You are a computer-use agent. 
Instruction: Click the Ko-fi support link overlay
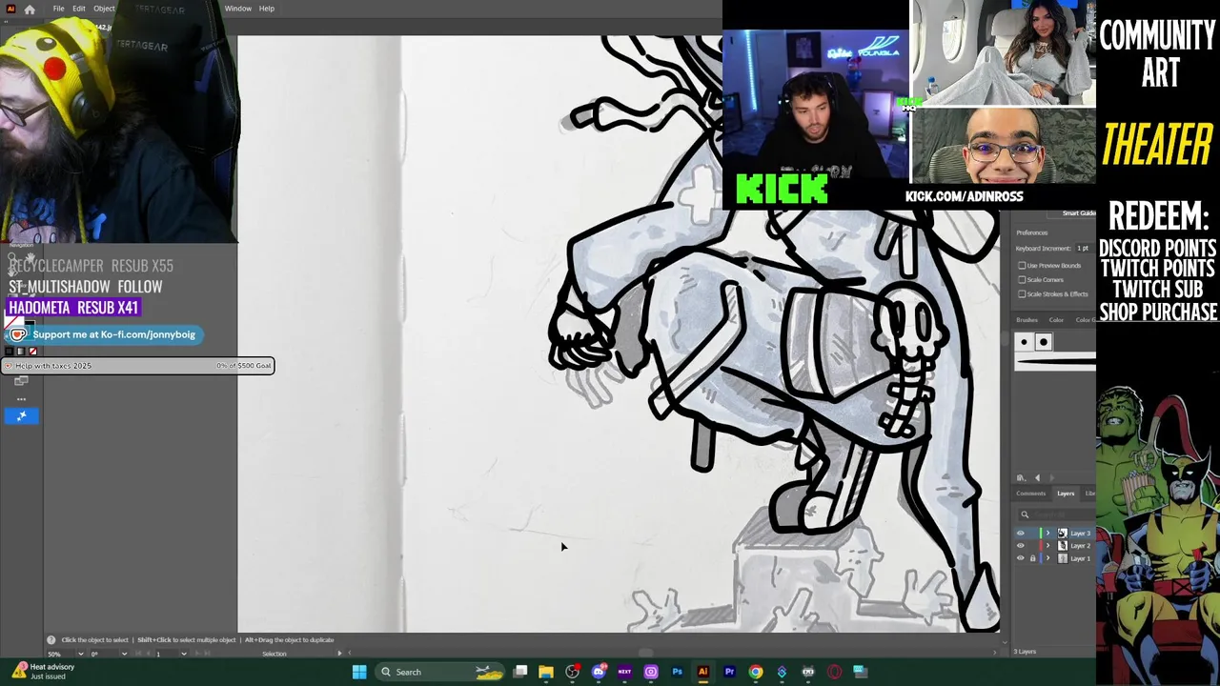[x=103, y=334]
